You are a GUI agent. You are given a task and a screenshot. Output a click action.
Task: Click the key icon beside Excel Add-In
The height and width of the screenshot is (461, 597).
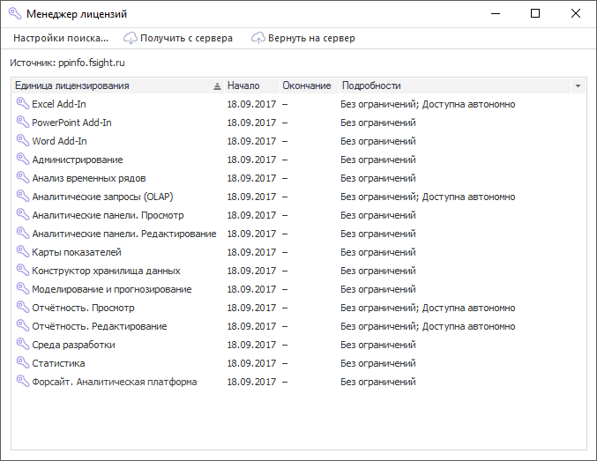(x=22, y=104)
